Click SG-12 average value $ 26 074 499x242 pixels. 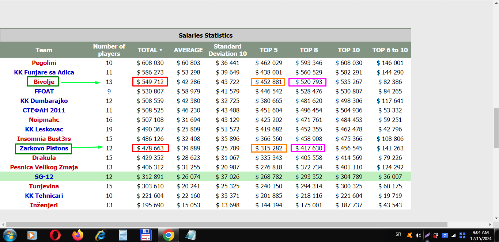[188, 177]
